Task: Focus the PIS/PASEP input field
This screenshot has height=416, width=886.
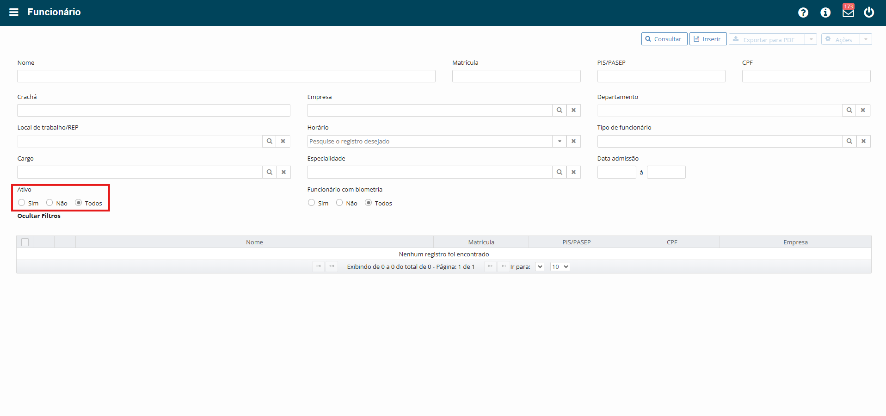Action: (661, 76)
